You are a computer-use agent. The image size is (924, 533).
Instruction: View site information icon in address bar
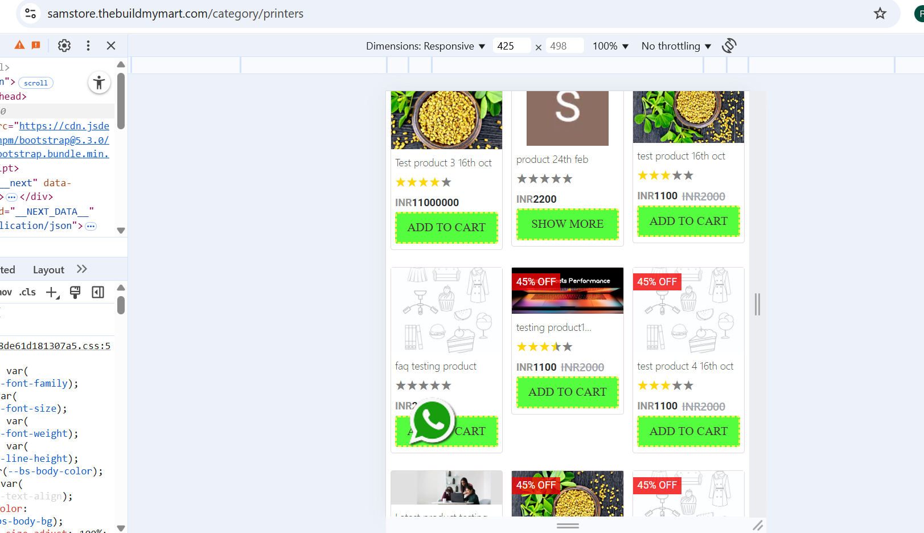[x=31, y=13]
